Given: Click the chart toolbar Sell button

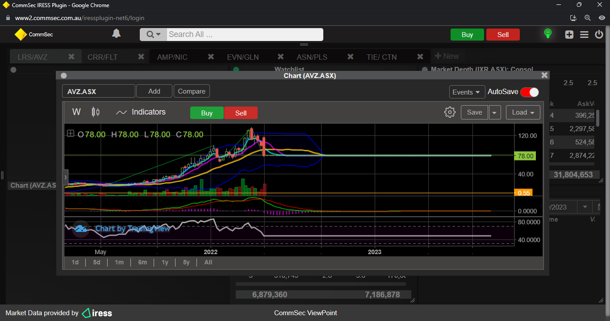Looking at the screenshot, I should (x=241, y=113).
